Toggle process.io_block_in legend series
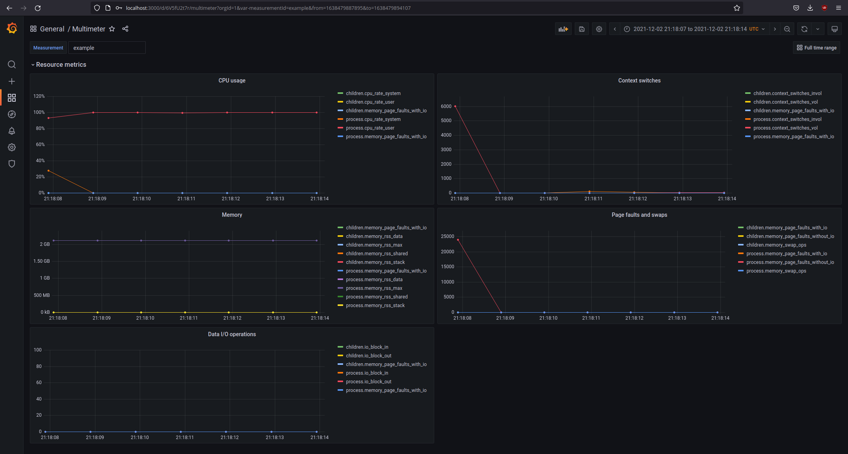The height and width of the screenshot is (454, 848). tap(367, 373)
